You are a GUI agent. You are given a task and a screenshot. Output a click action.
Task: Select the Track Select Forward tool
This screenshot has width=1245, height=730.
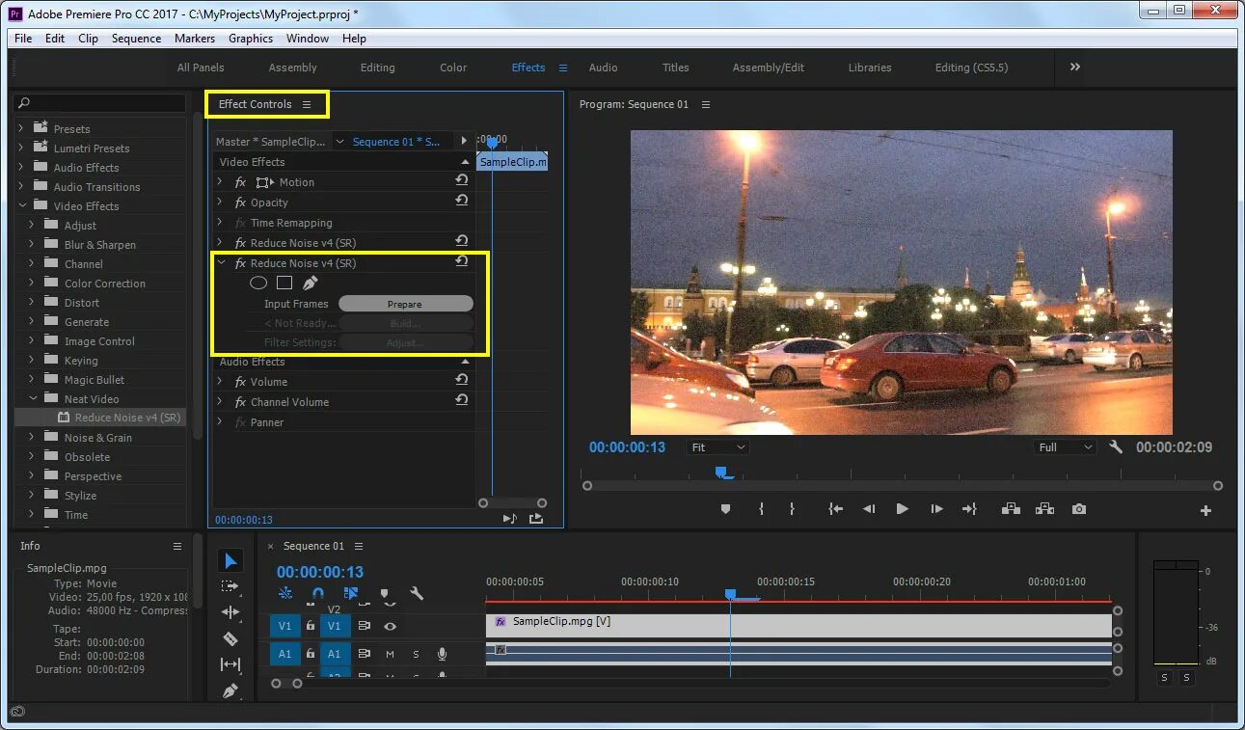pyautogui.click(x=230, y=586)
